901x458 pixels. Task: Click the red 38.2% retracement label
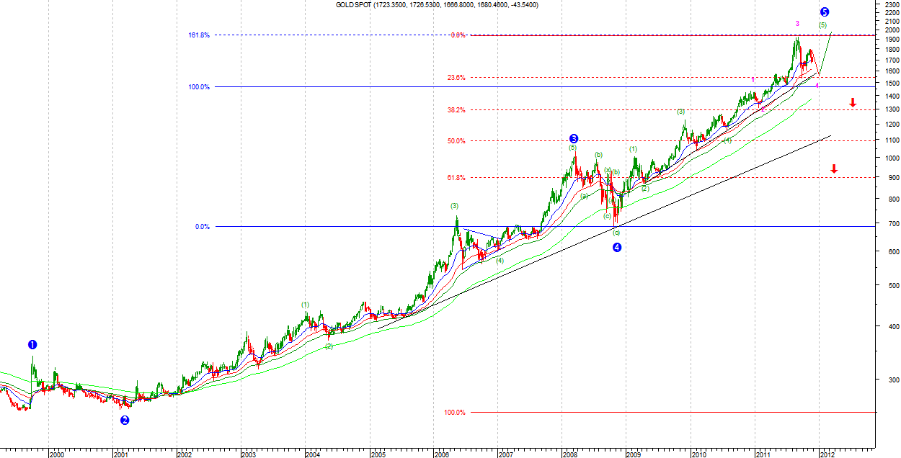click(x=456, y=110)
